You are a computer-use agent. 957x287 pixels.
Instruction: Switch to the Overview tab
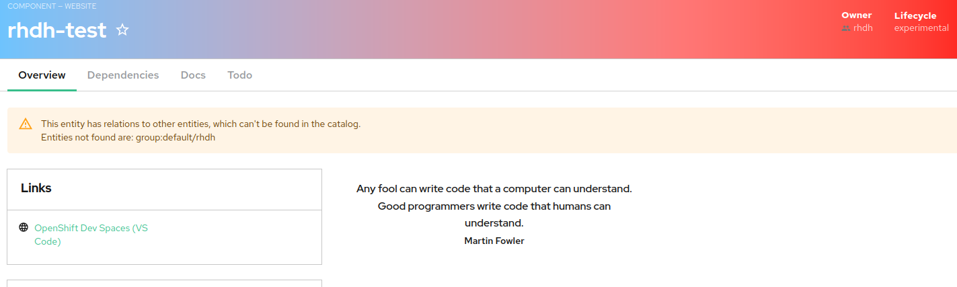[x=42, y=75]
